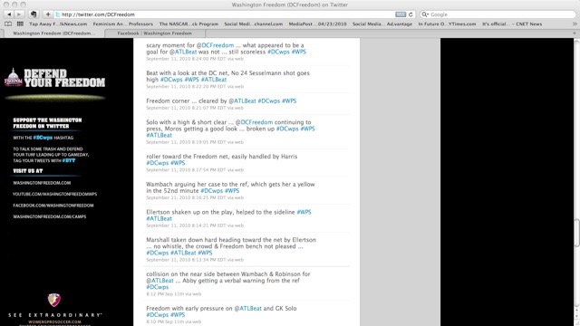The height and width of the screenshot is (326, 580).
Task: Click #DCwps in the 'Freedom corner' tweet
Action: click(269, 101)
